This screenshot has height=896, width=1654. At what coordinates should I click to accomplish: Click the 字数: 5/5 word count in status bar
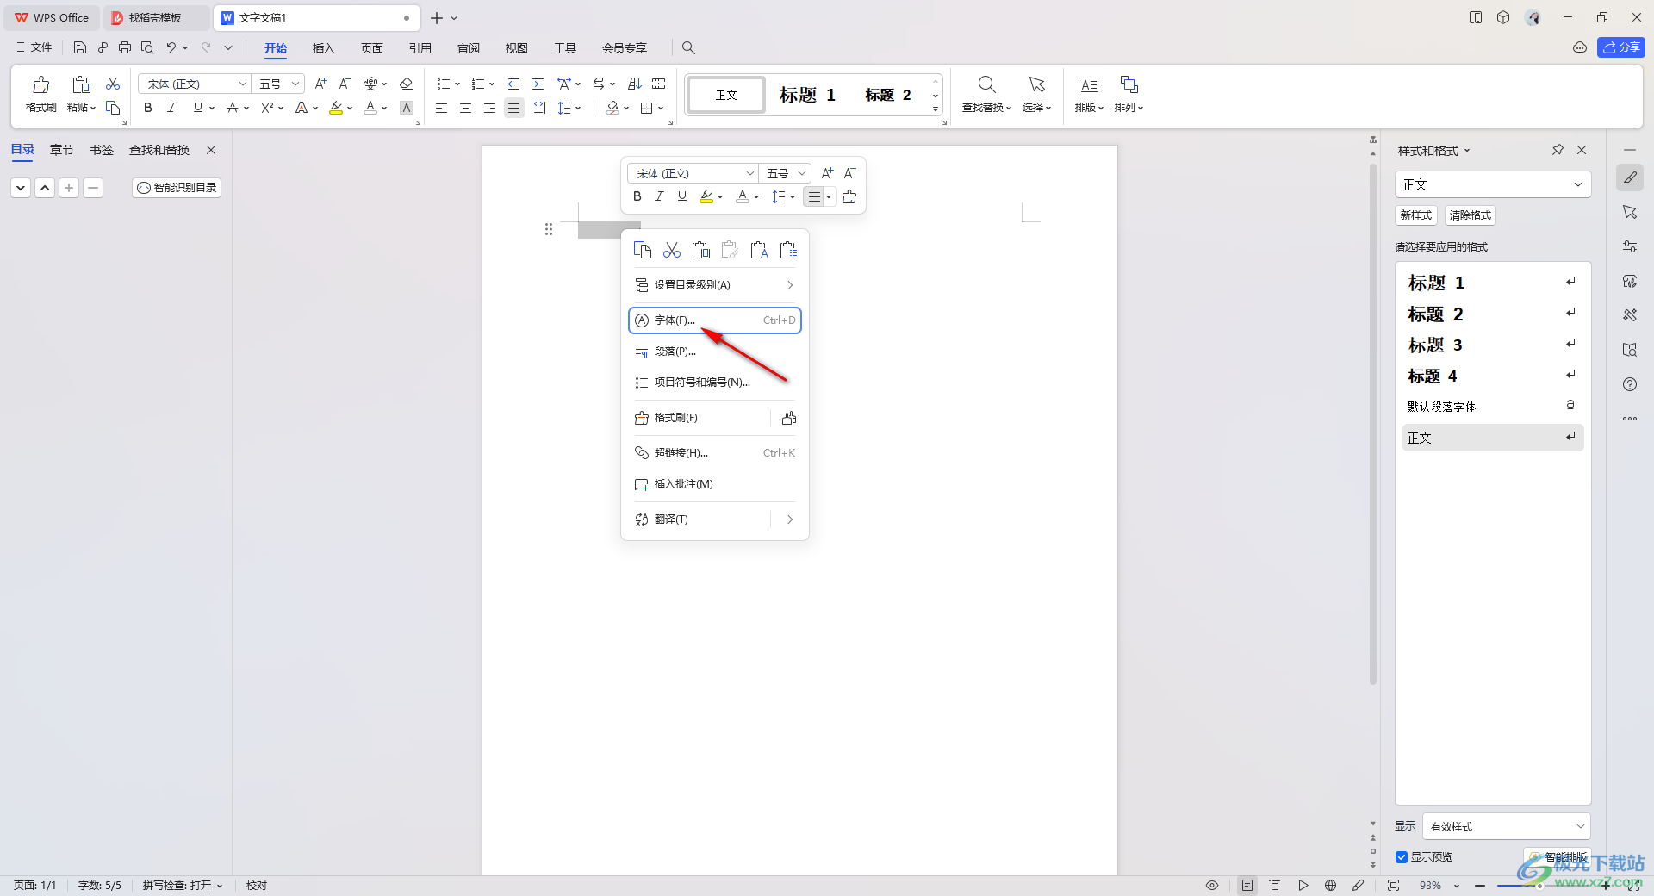[x=100, y=885]
